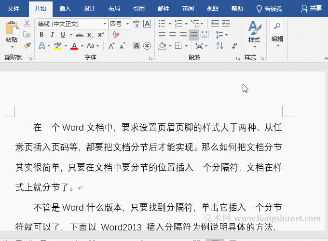Apply the red font color swatch
The width and height of the screenshot is (328, 241).
pyautogui.click(x=74, y=46)
